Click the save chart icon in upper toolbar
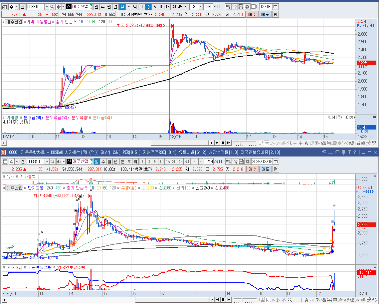Viewport: 379px width, 304px height. (x=241, y=7)
